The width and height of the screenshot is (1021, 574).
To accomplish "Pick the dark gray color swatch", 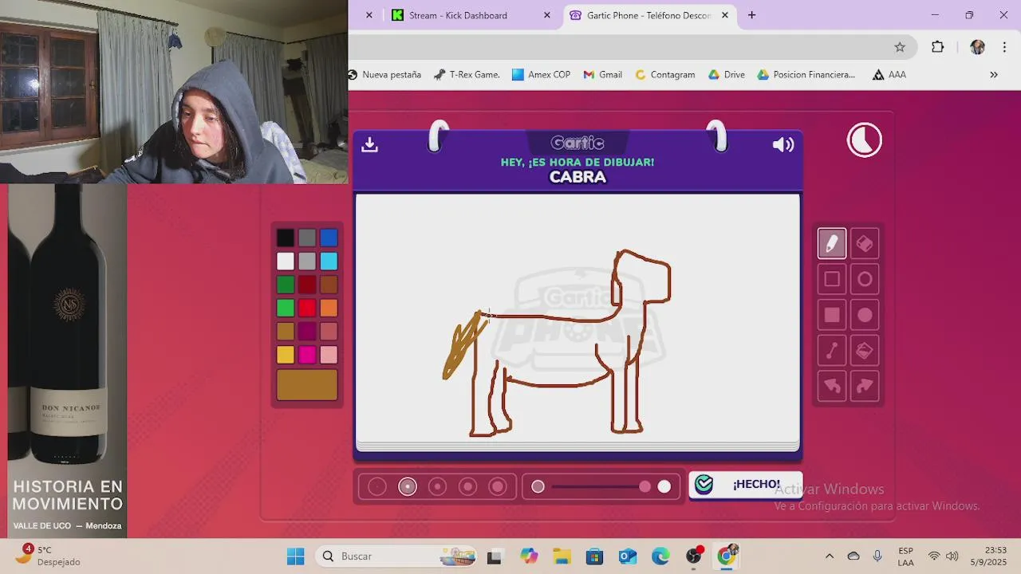I will pos(307,238).
